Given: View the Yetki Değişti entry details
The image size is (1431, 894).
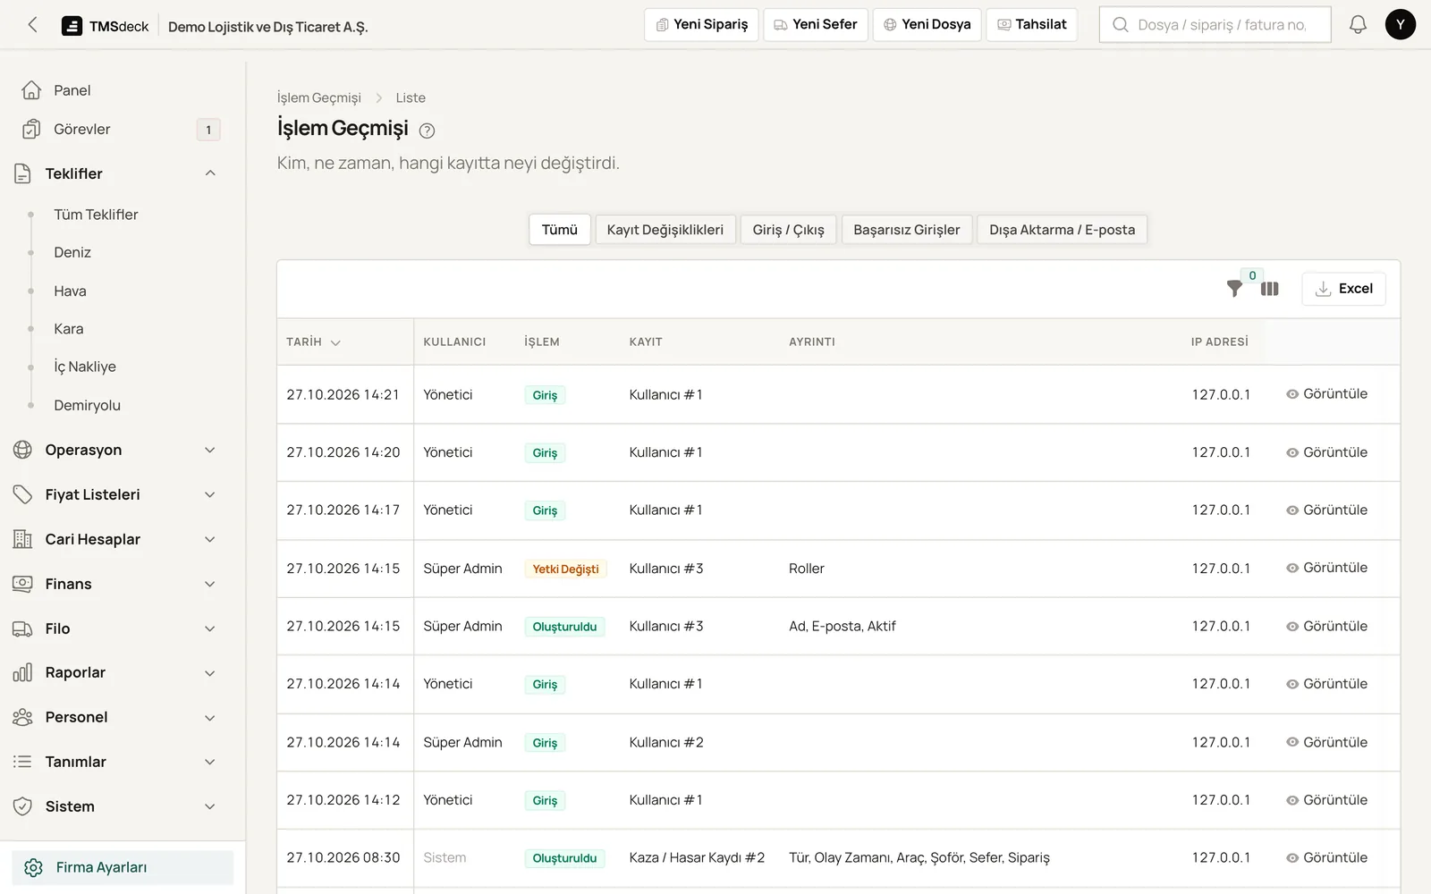Looking at the screenshot, I should pyautogui.click(x=1326, y=568).
